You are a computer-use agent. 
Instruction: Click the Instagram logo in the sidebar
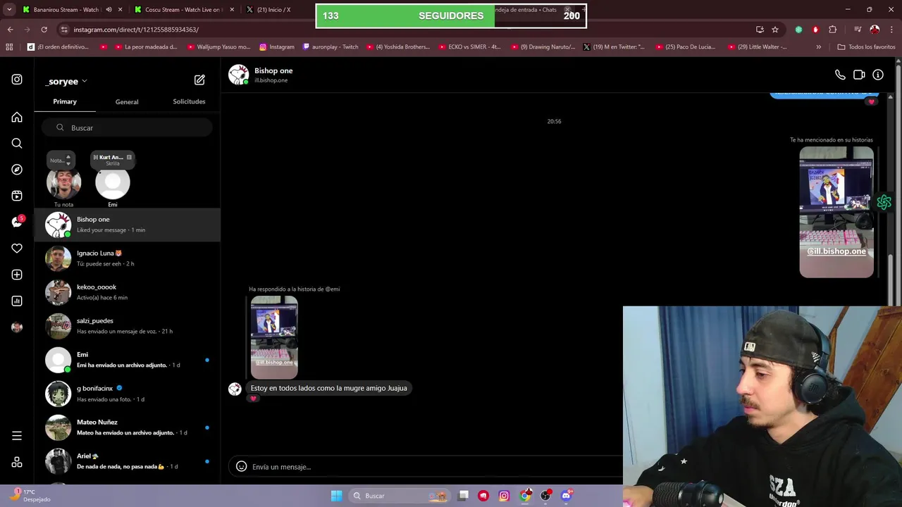(x=17, y=80)
